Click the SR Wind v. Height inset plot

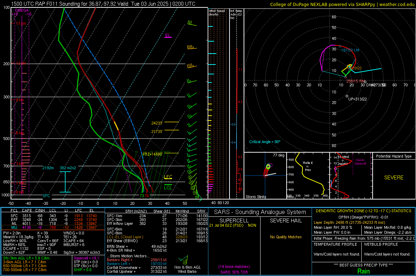[x=351, y=176]
